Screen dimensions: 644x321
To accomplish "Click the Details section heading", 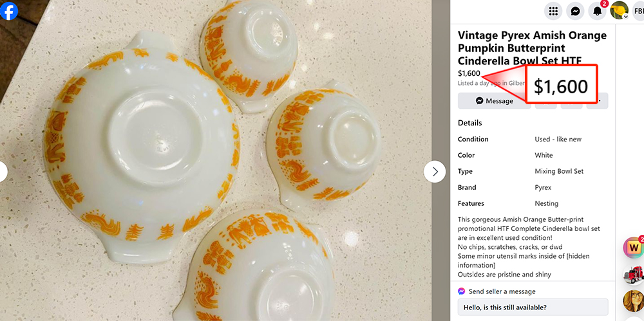I will 470,123.
